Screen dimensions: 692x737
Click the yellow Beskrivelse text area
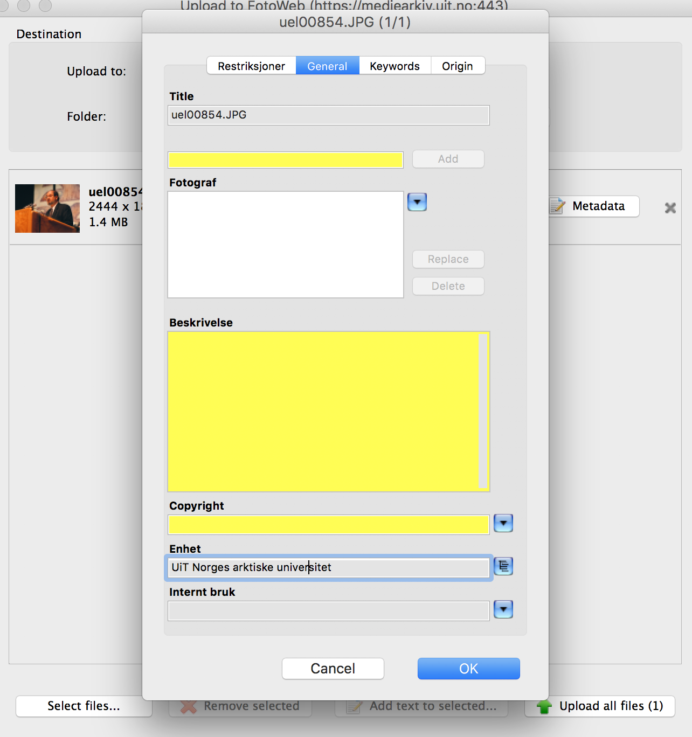pyautogui.click(x=322, y=411)
